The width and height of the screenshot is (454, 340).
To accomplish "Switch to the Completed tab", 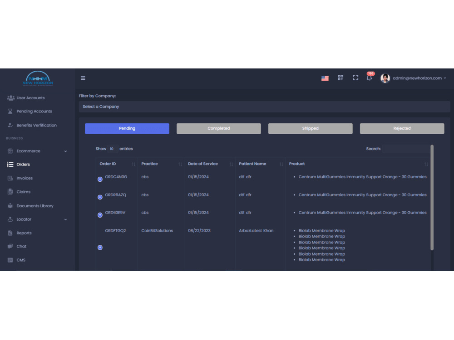I will point(219,128).
